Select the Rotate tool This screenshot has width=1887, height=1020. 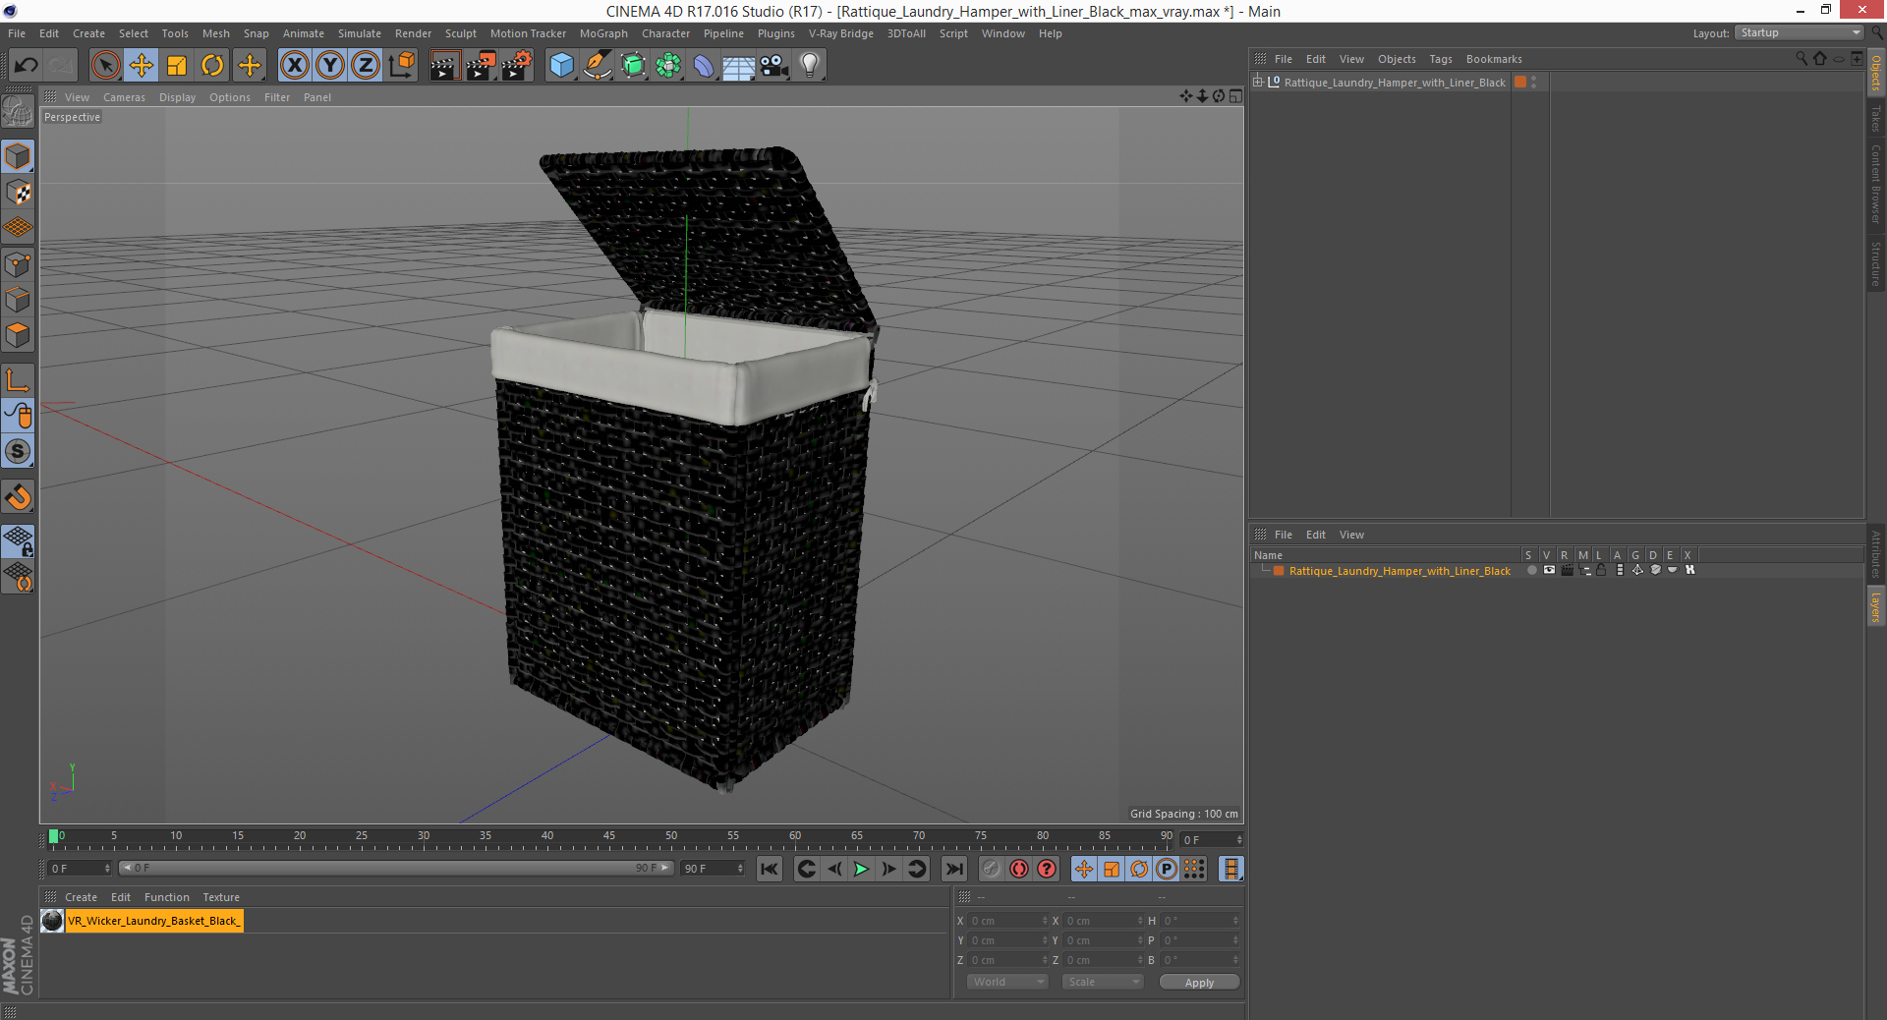[x=212, y=66]
